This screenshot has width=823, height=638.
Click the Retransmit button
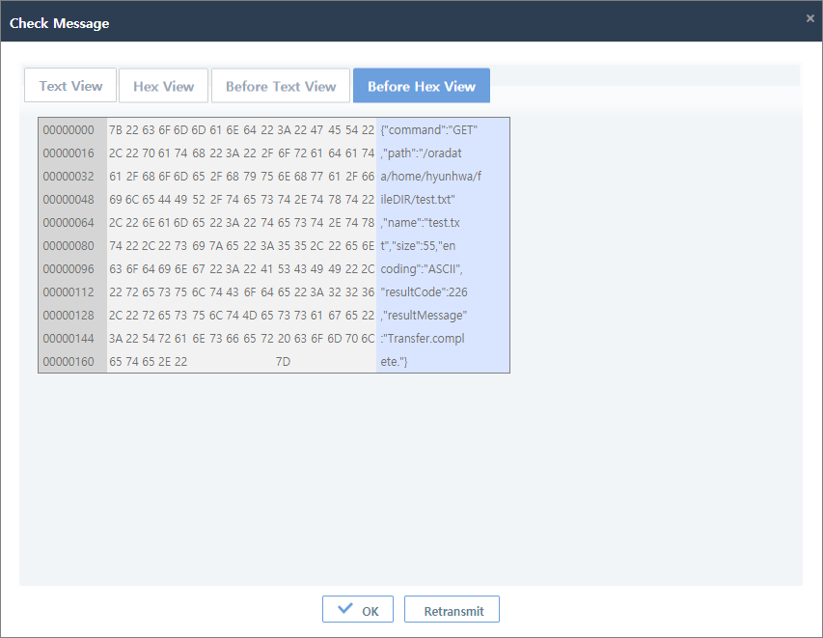pyautogui.click(x=452, y=610)
